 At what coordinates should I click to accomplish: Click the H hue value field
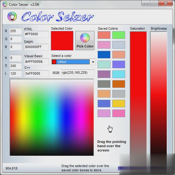point(16,58)
